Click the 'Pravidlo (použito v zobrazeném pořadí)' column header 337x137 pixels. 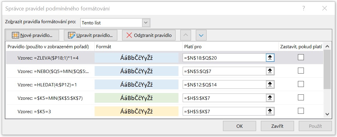[x=50, y=46]
